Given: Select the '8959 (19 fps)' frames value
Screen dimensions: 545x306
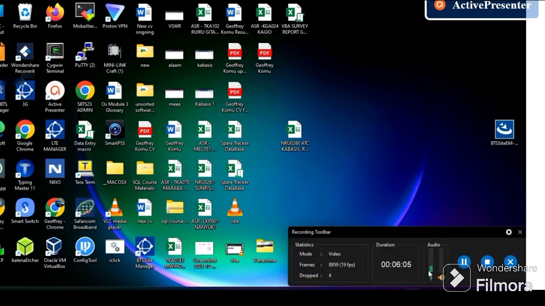Looking at the screenshot, I should pos(342,265).
